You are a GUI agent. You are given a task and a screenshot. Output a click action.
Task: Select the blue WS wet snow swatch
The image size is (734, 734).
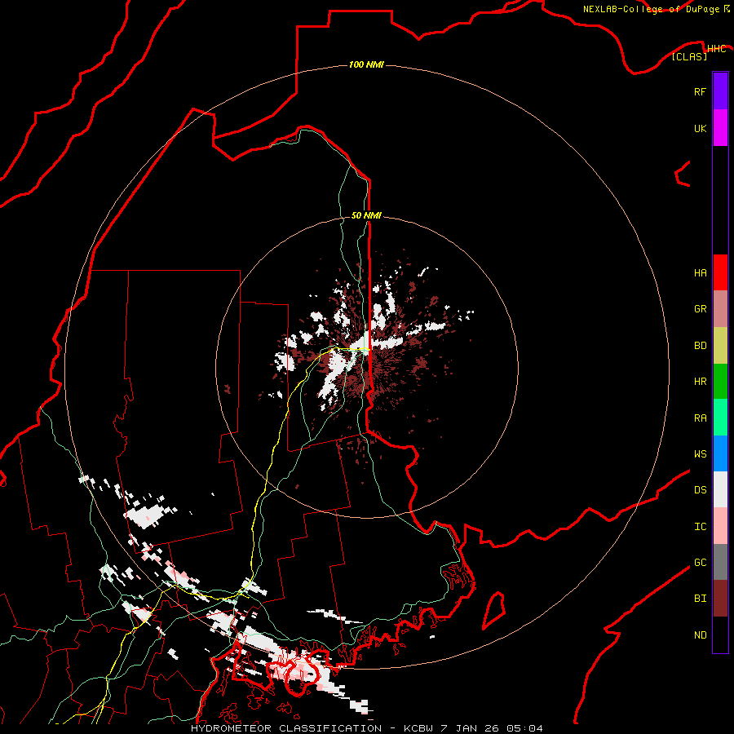tap(720, 453)
